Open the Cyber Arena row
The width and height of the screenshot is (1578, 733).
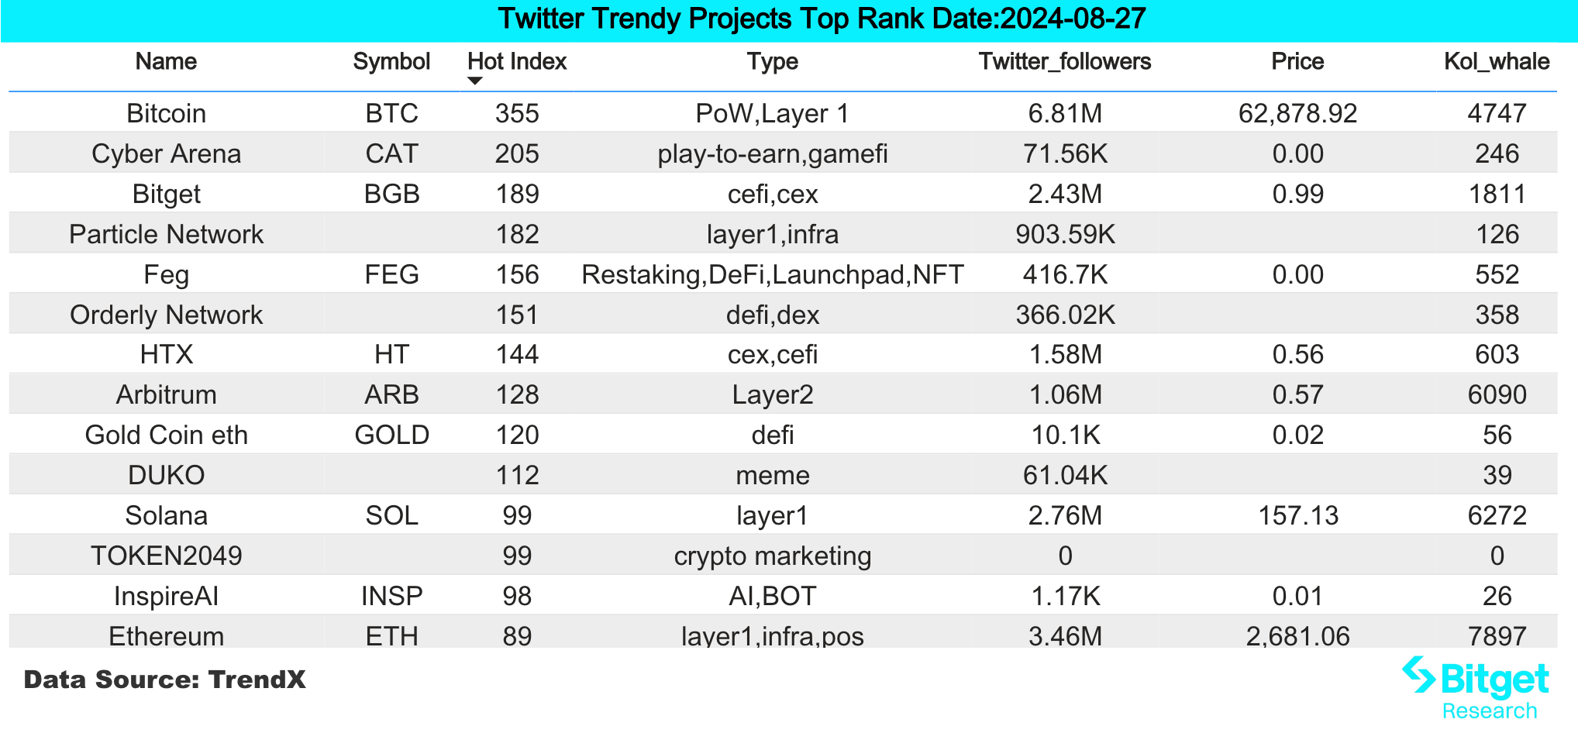click(166, 154)
